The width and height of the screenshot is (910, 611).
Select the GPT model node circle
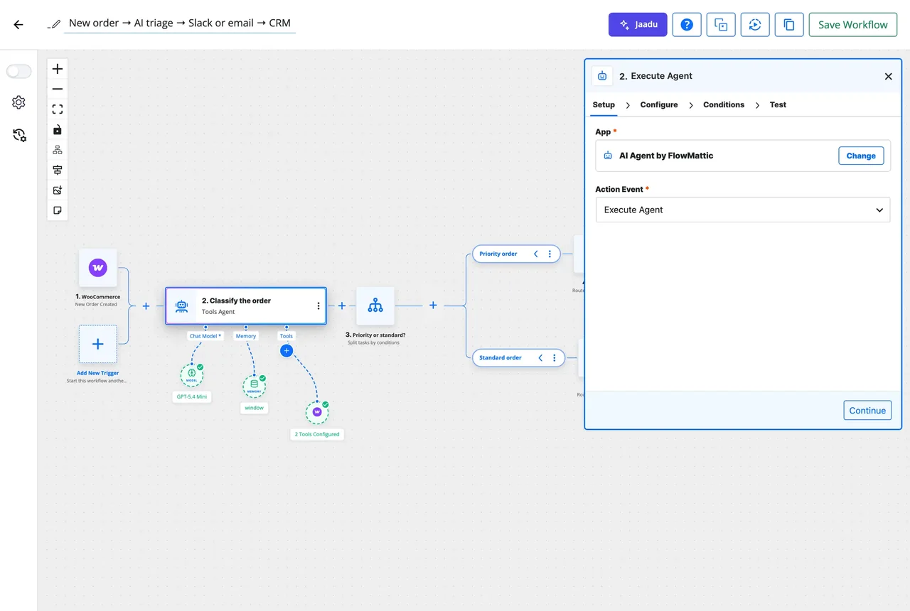pos(191,374)
